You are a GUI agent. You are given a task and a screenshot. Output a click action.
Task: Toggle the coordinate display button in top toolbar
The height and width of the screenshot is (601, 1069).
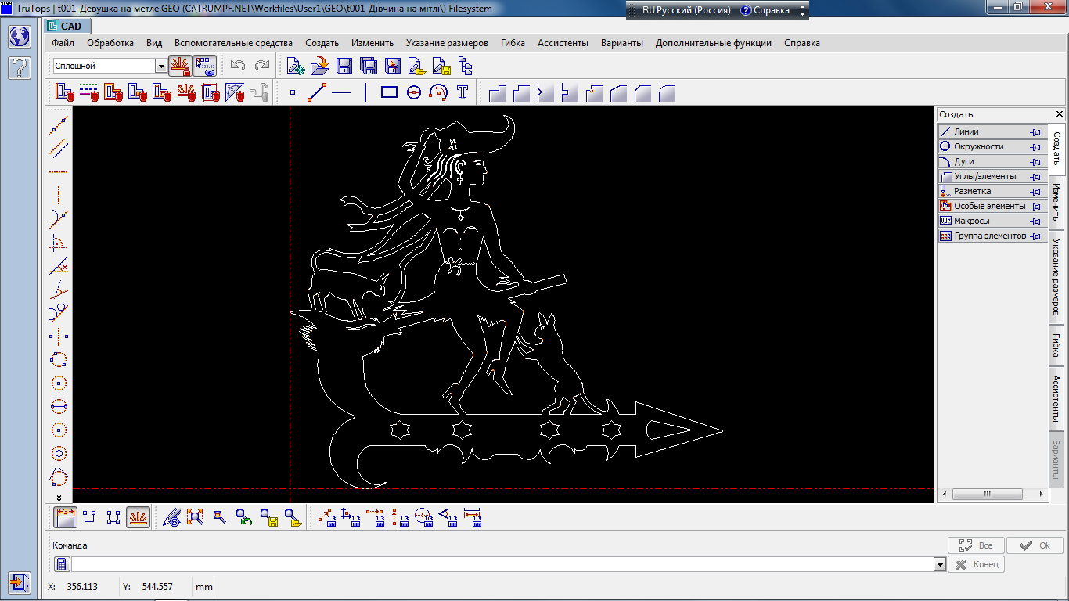(205, 66)
